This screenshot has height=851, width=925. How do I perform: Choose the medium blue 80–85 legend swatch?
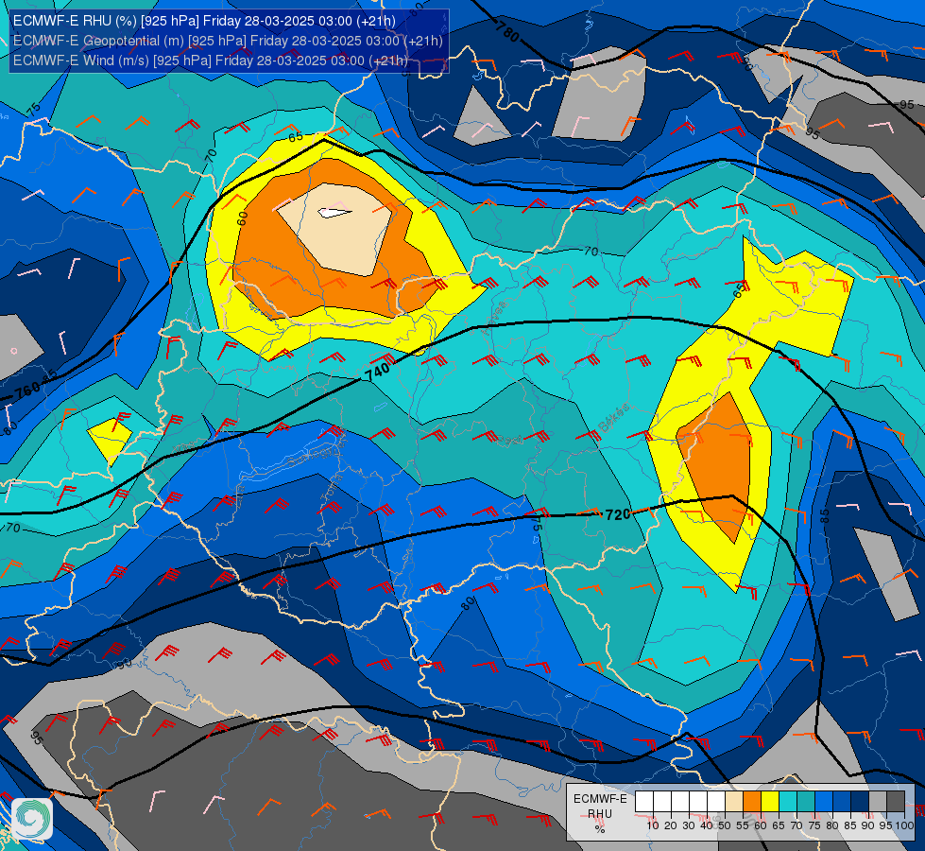click(843, 802)
